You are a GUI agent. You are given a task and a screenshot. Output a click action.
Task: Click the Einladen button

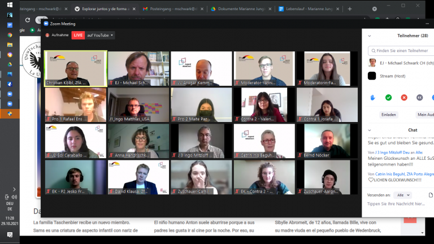coord(388,114)
